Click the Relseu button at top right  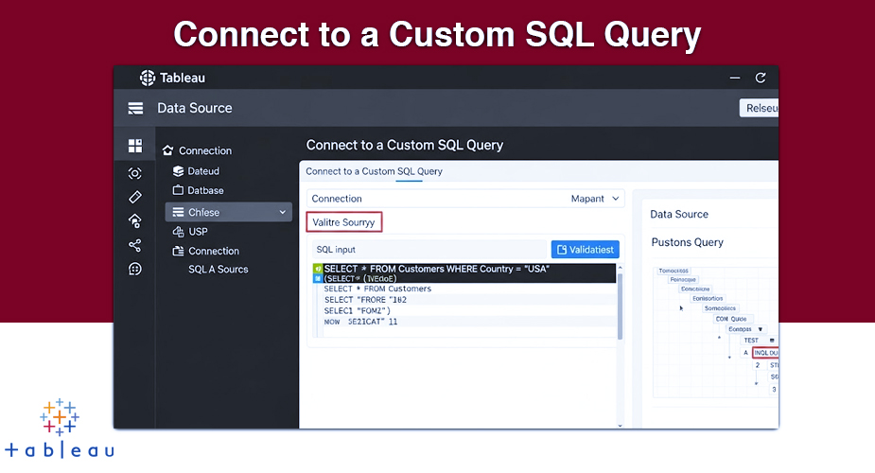point(759,108)
